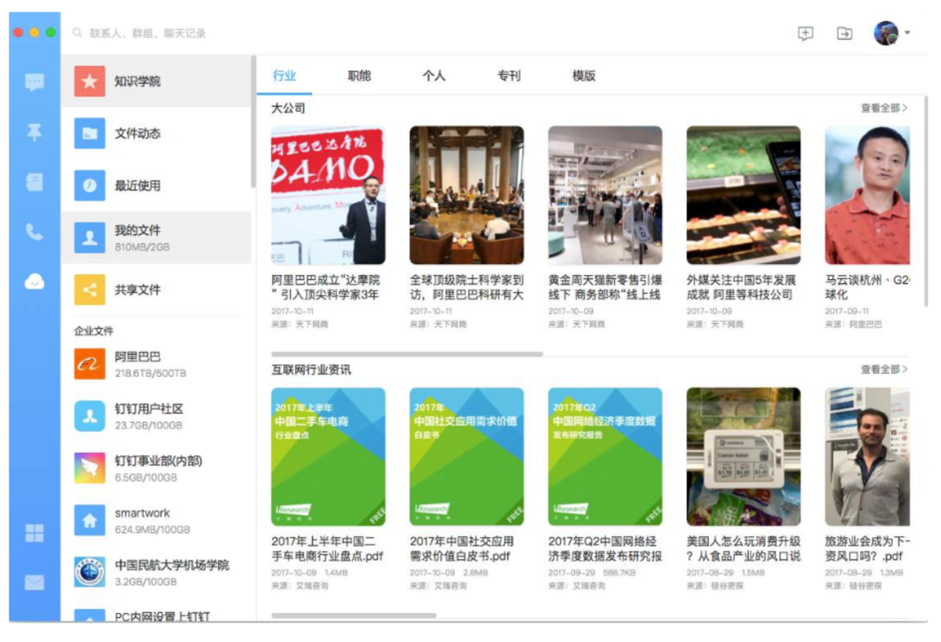Screen dimensions: 941x642
Task: Click the 互联网行业资讯 horizontal scrollbar
Action: click(x=354, y=615)
